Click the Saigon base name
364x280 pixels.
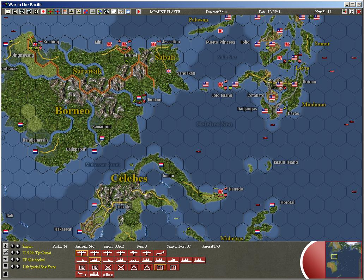click(x=28, y=246)
